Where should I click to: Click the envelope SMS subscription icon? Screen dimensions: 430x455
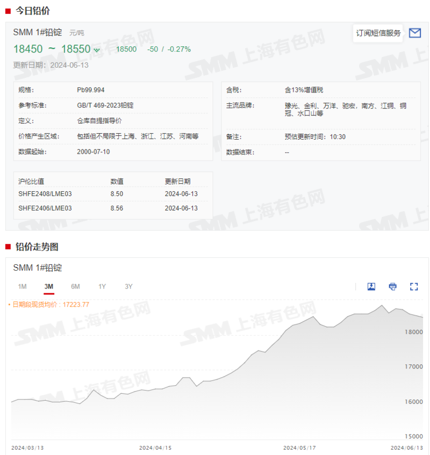click(414, 33)
